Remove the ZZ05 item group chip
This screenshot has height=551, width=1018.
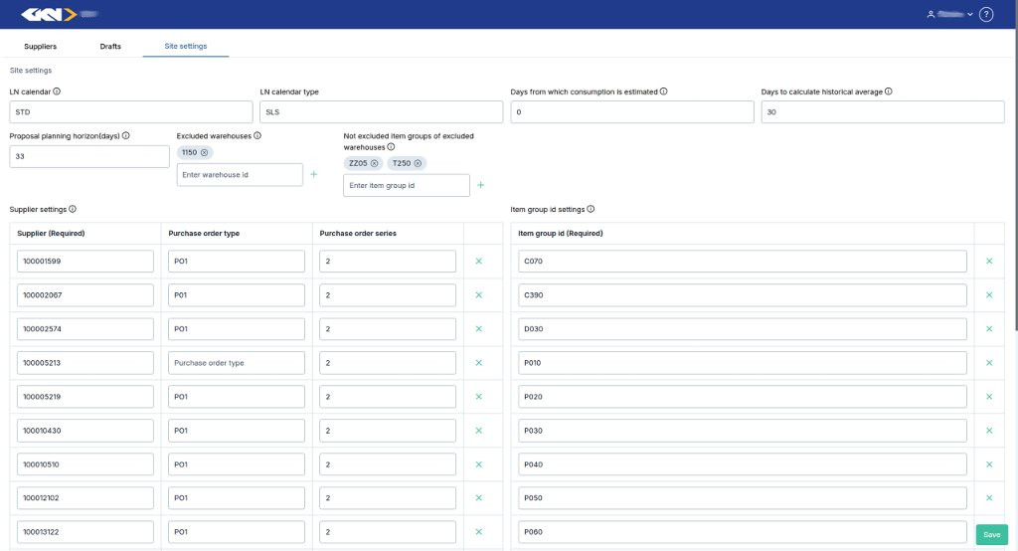[375, 163]
